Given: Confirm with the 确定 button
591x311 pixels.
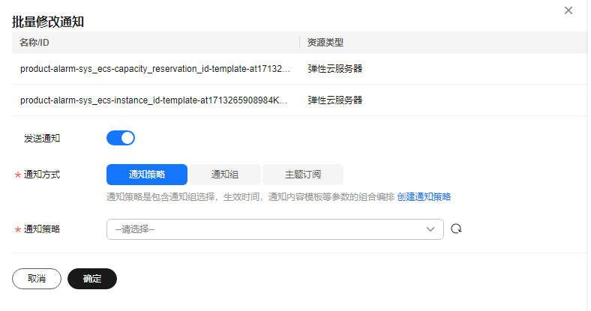Looking at the screenshot, I should click(x=92, y=279).
